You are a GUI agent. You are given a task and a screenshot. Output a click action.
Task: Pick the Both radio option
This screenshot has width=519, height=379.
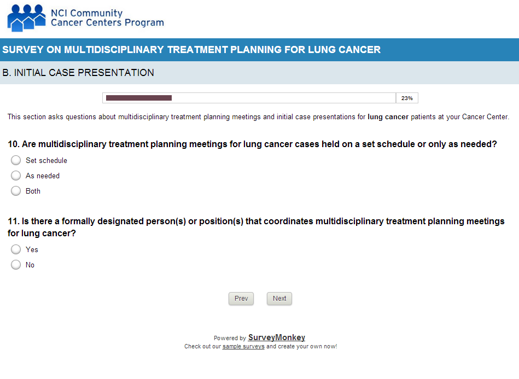coord(16,191)
